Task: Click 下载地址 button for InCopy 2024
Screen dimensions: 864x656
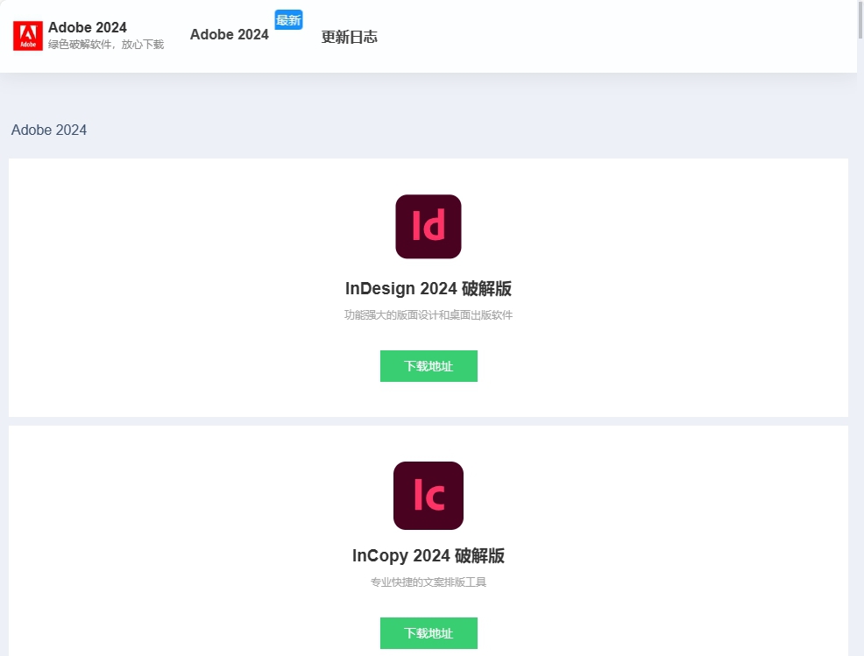Action: tap(428, 632)
